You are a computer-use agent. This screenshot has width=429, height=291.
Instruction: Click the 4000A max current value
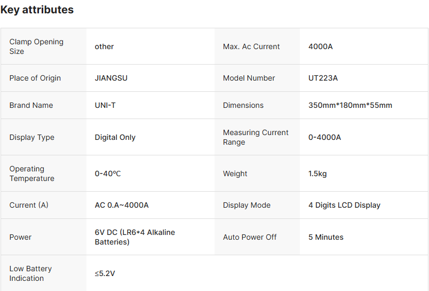point(321,46)
